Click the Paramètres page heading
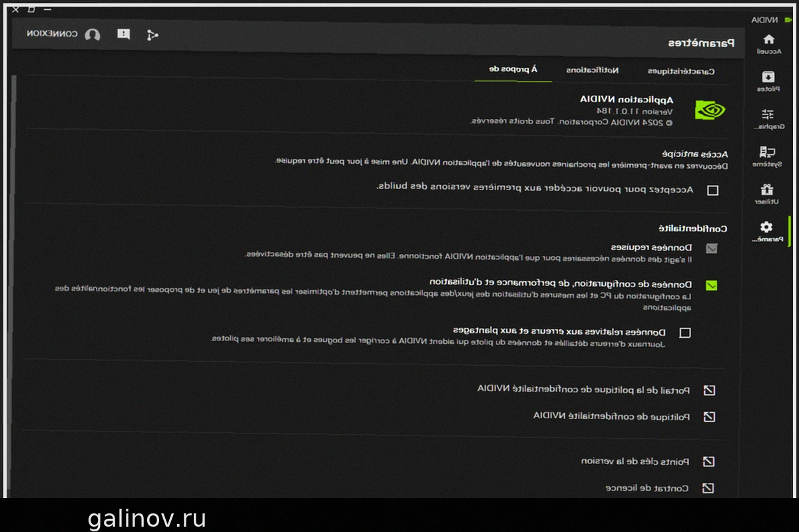 pyautogui.click(x=701, y=43)
